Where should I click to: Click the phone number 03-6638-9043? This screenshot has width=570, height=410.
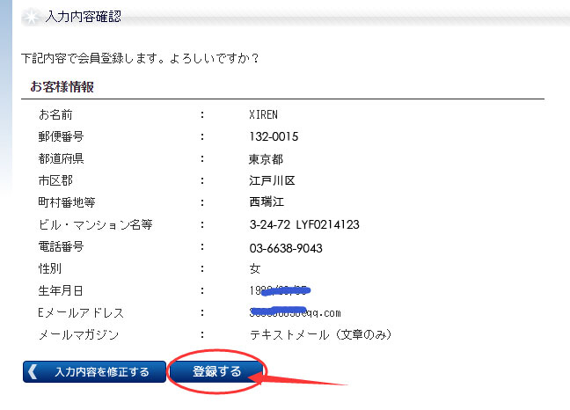[286, 246]
